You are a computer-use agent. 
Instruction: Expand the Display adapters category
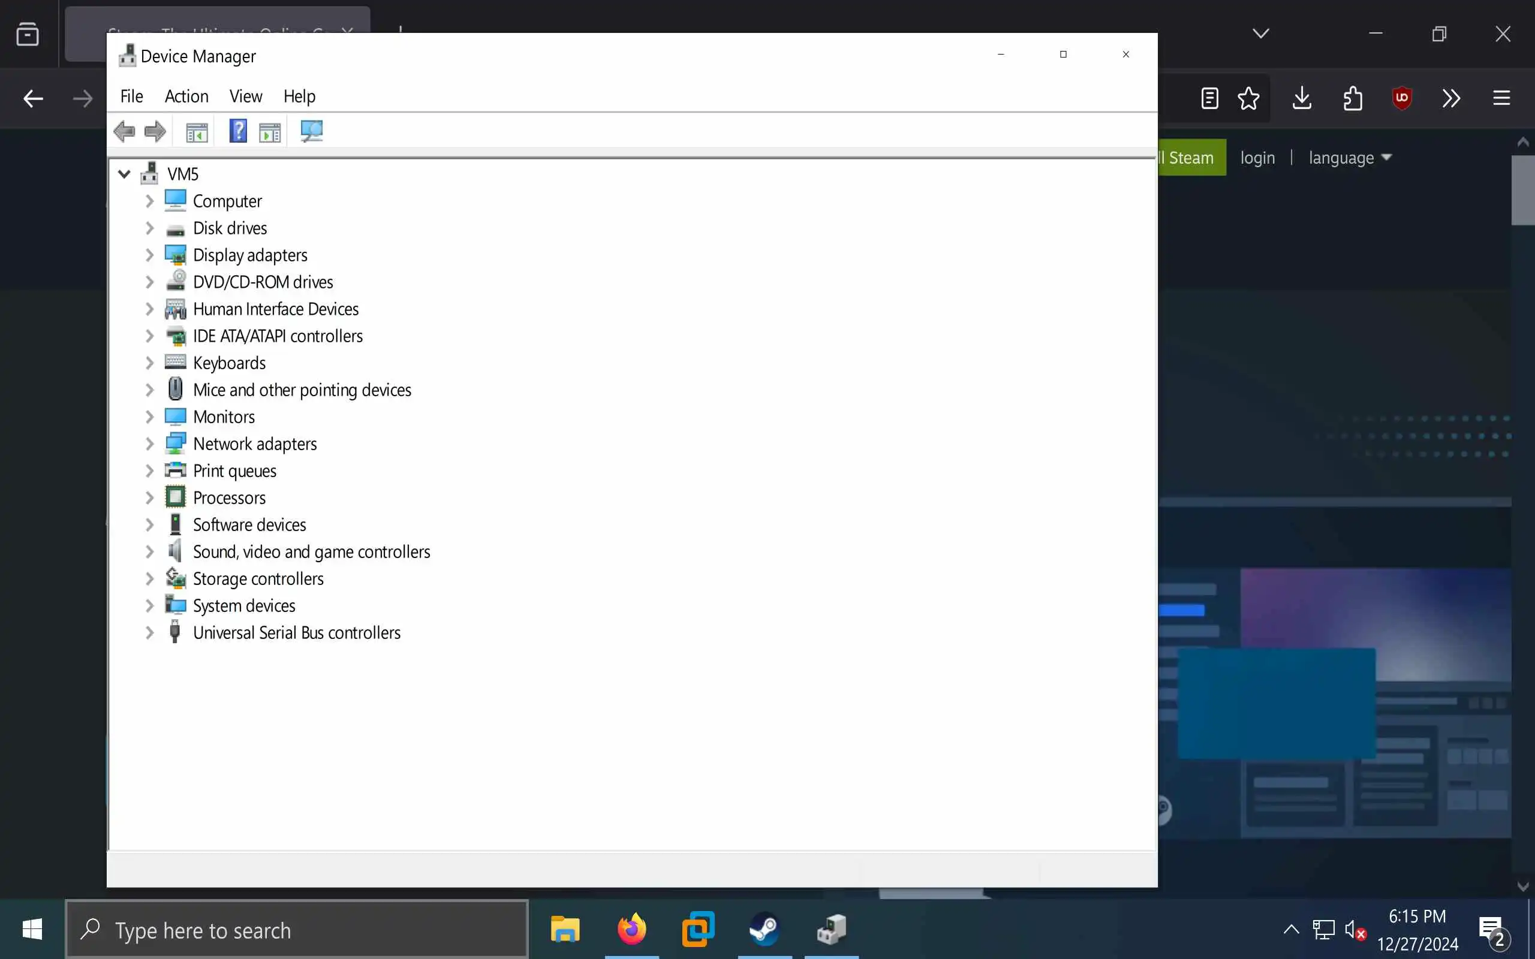(150, 255)
